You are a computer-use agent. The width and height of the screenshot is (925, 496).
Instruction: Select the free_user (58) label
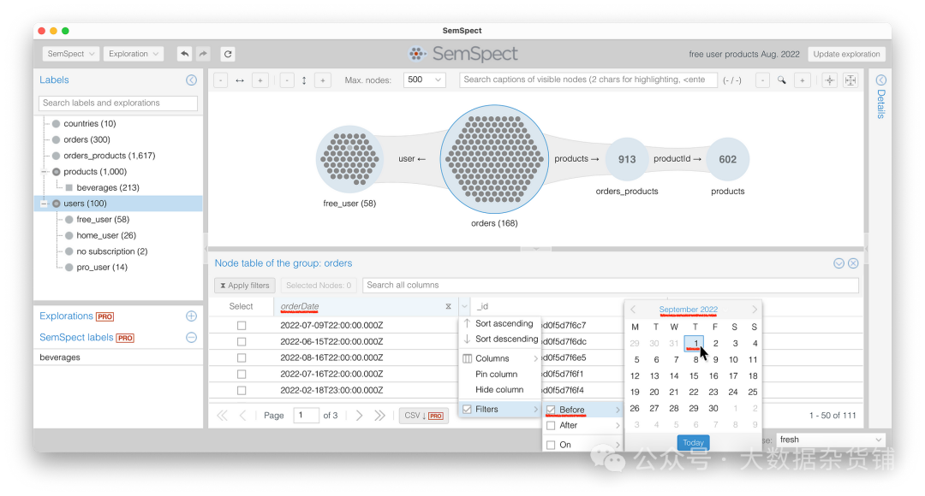click(x=103, y=219)
